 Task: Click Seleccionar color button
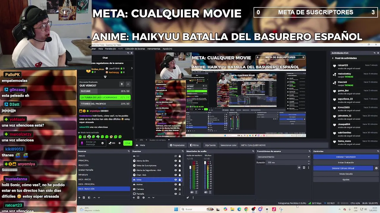point(228,145)
